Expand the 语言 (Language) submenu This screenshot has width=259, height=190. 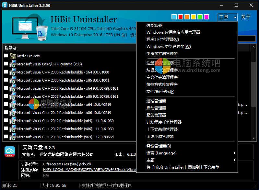click(187, 153)
